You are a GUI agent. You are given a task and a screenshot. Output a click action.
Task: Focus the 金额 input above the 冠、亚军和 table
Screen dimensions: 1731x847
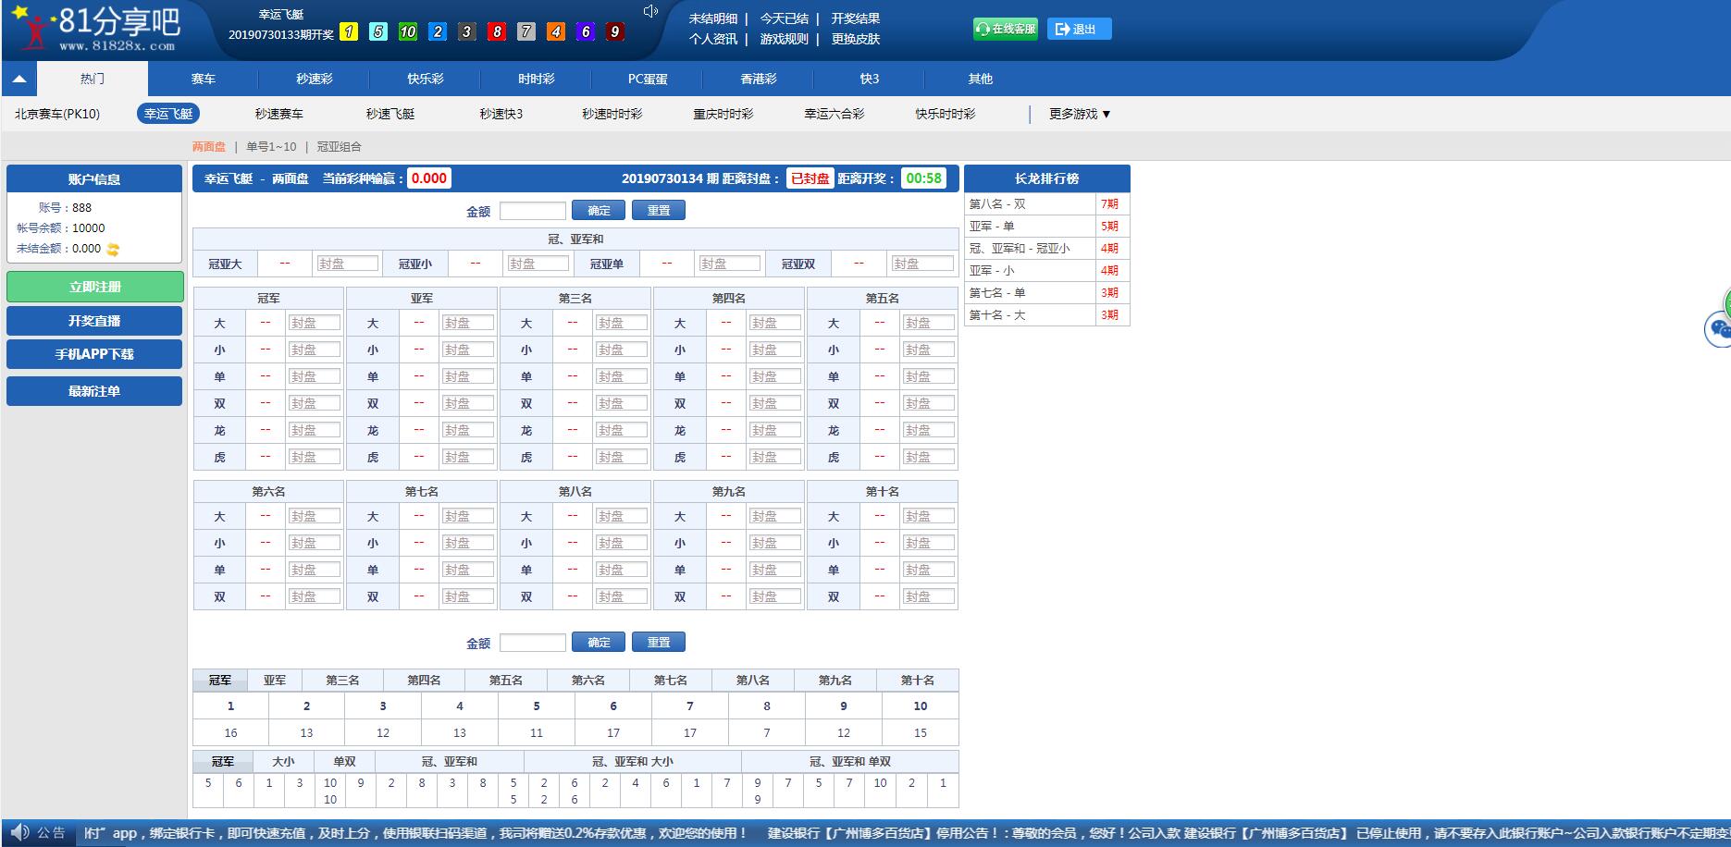tap(532, 211)
